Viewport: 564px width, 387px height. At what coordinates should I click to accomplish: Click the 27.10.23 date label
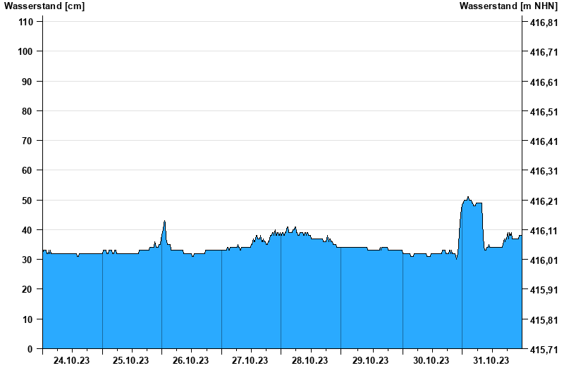[250, 360]
